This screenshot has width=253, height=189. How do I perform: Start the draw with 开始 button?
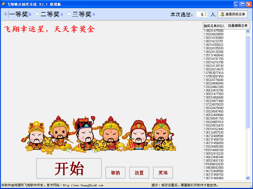tap(69, 168)
